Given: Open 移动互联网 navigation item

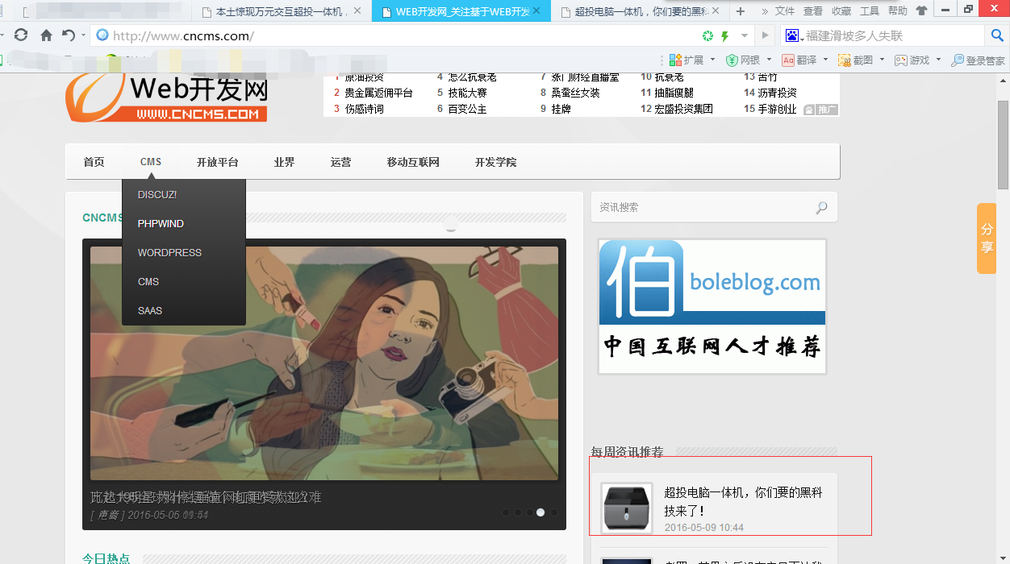Looking at the screenshot, I should coord(413,162).
